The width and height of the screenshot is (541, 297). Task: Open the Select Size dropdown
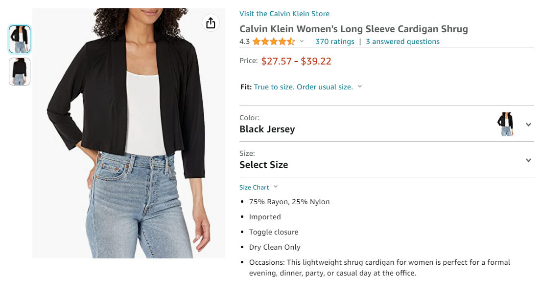tap(264, 165)
